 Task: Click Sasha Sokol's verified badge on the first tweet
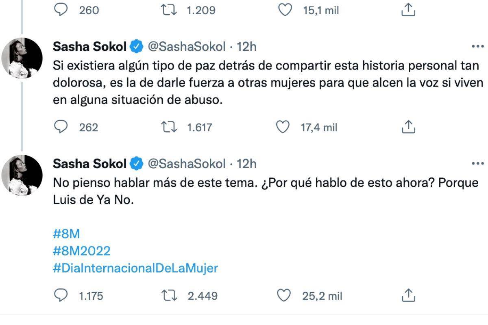pos(137,46)
